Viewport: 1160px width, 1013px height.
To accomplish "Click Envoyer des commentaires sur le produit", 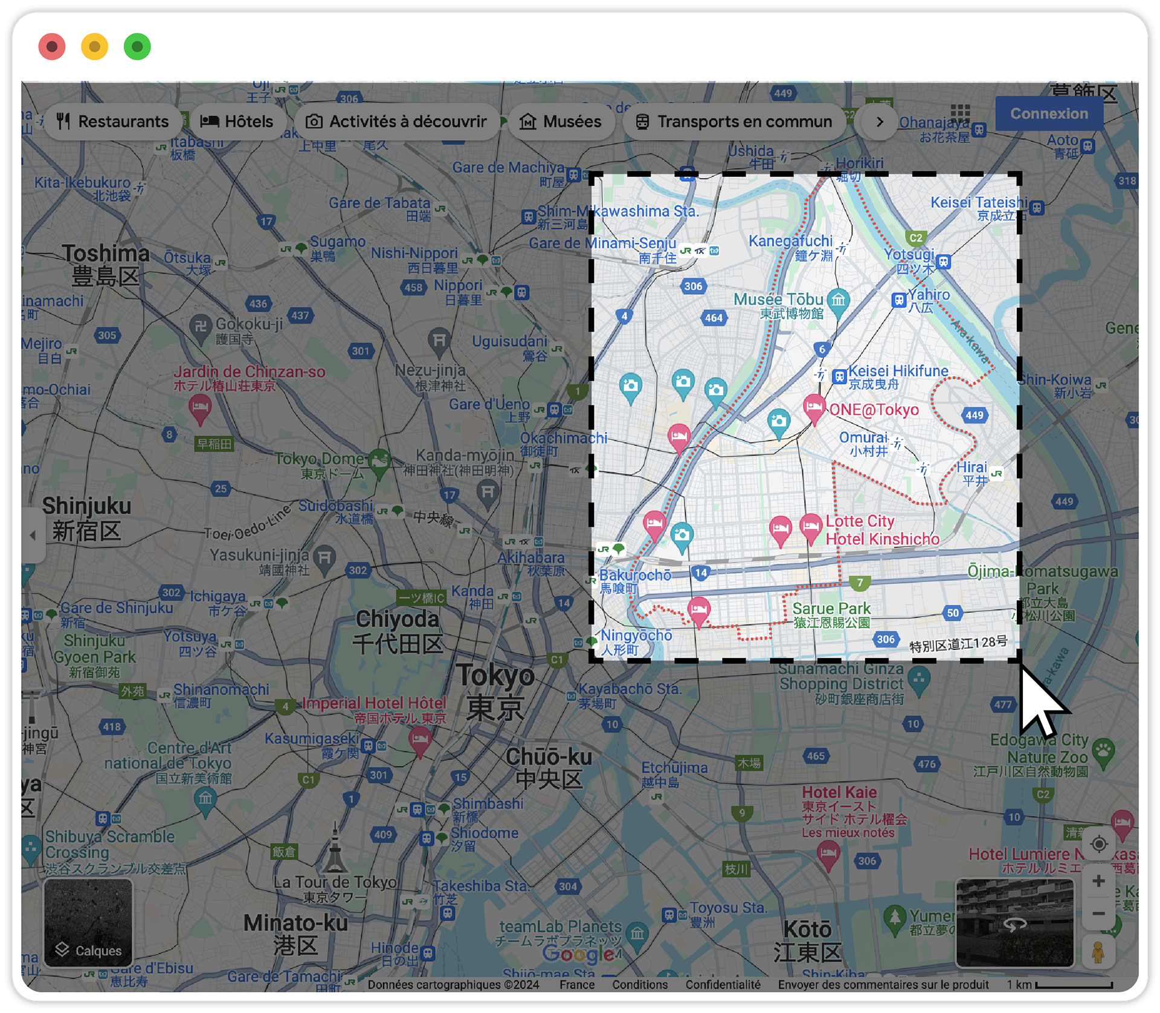I will (x=883, y=985).
